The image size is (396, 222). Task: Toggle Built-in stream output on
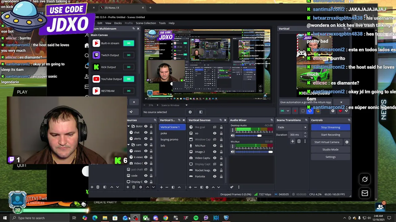pos(129,43)
